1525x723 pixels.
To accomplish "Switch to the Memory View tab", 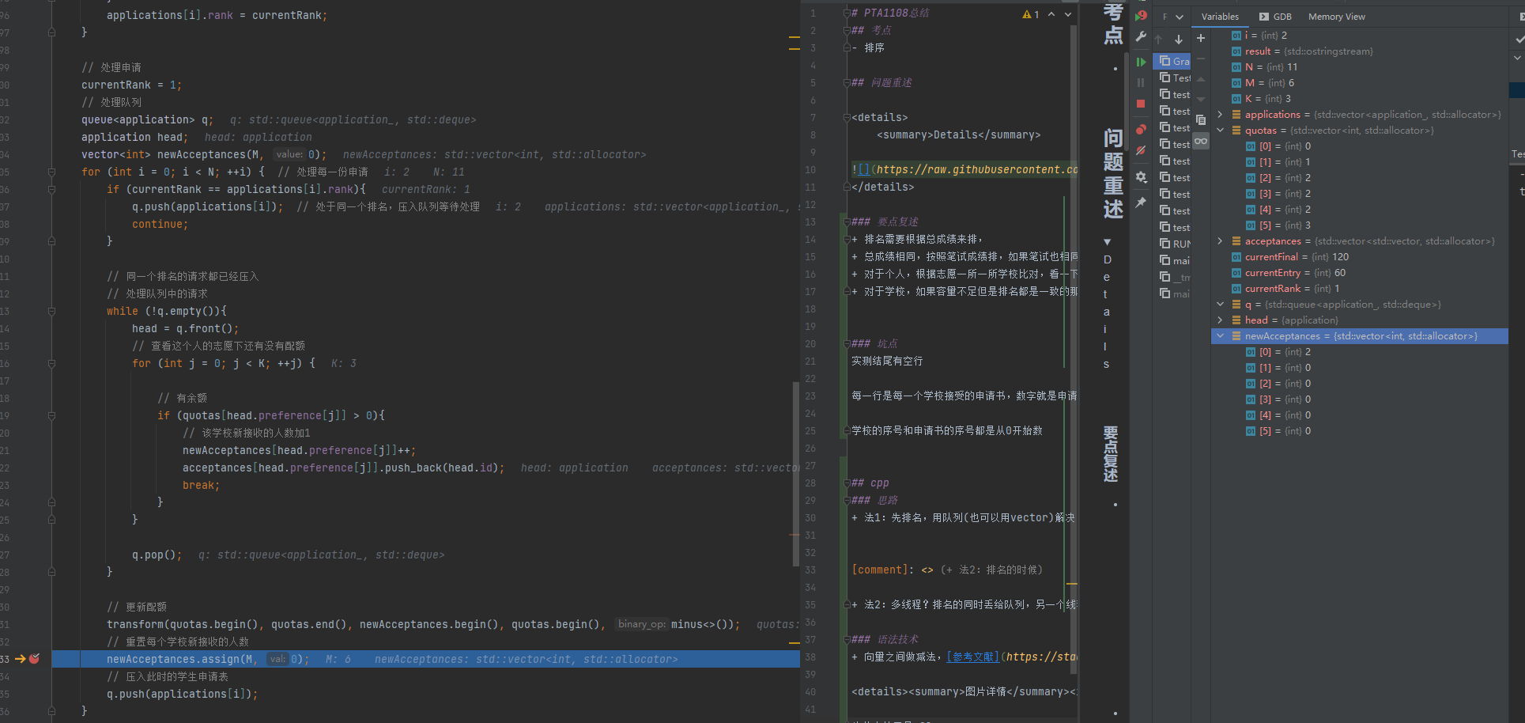I will pos(1336,17).
